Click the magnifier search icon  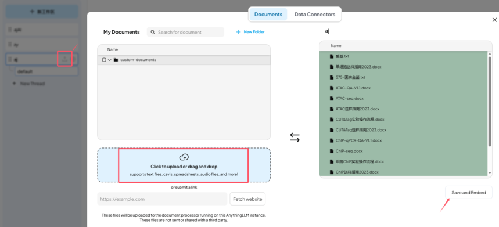coord(153,32)
